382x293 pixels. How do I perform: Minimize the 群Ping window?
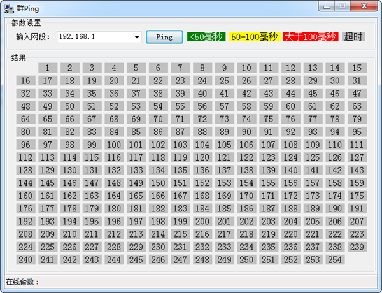(328, 6)
